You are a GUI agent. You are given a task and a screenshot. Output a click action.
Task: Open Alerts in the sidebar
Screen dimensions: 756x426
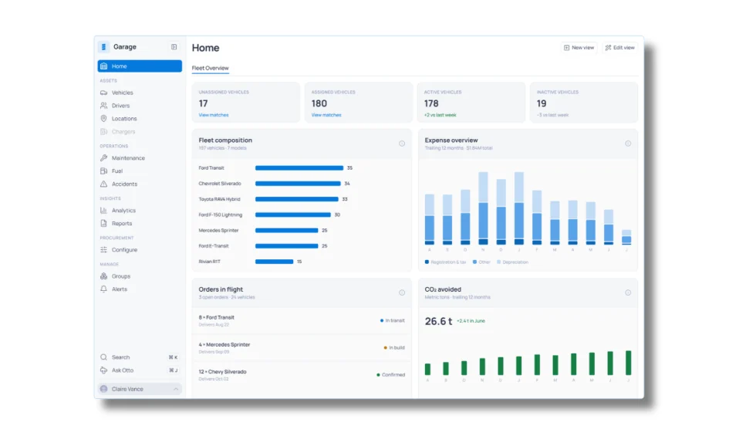[x=140, y=289]
